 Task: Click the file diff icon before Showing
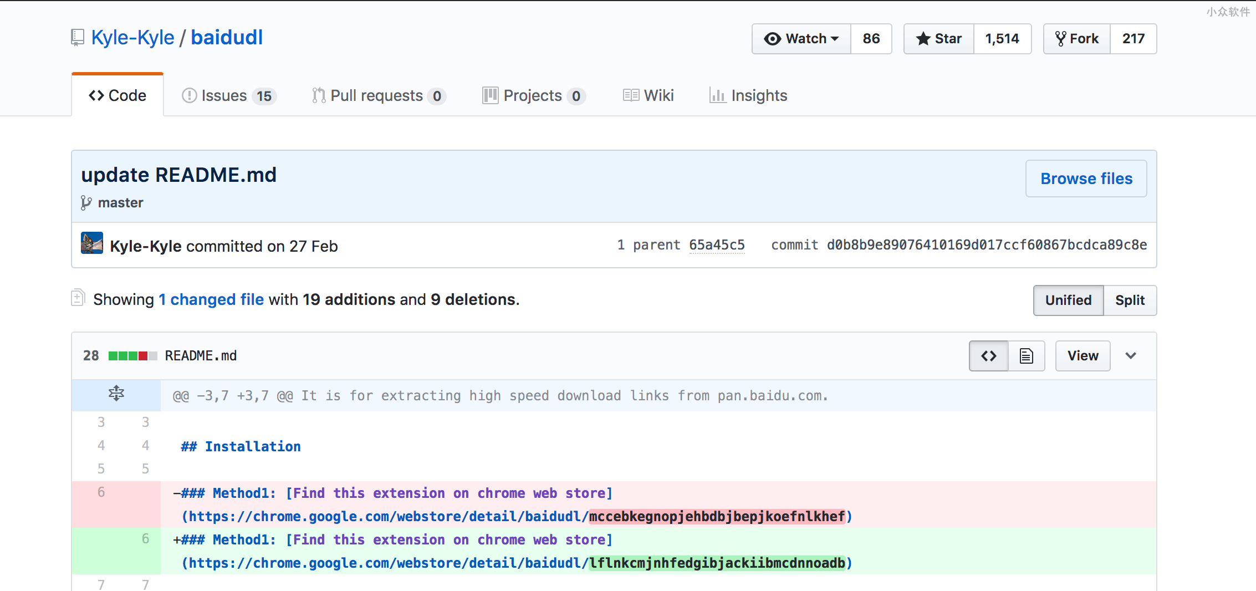78,298
